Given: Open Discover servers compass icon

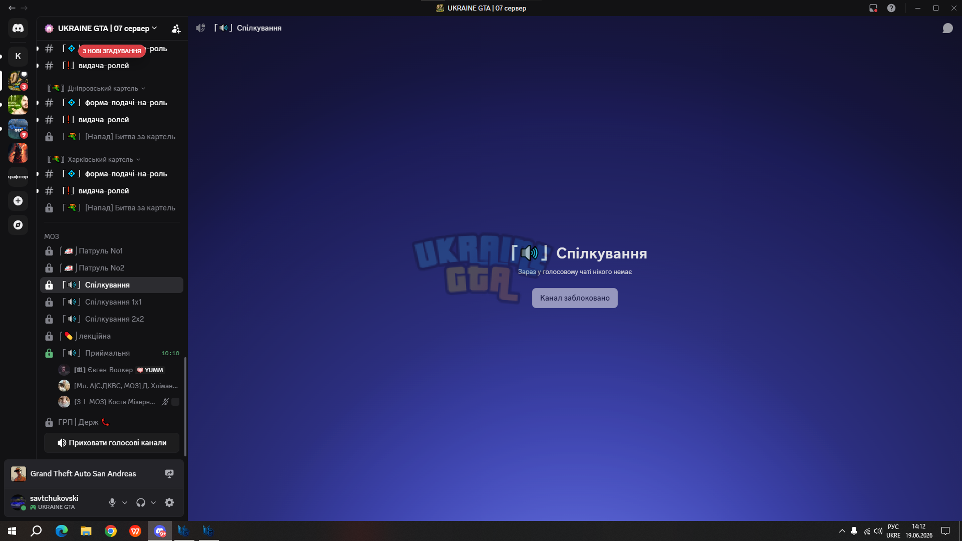Looking at the screenshot, I should 18,225.
